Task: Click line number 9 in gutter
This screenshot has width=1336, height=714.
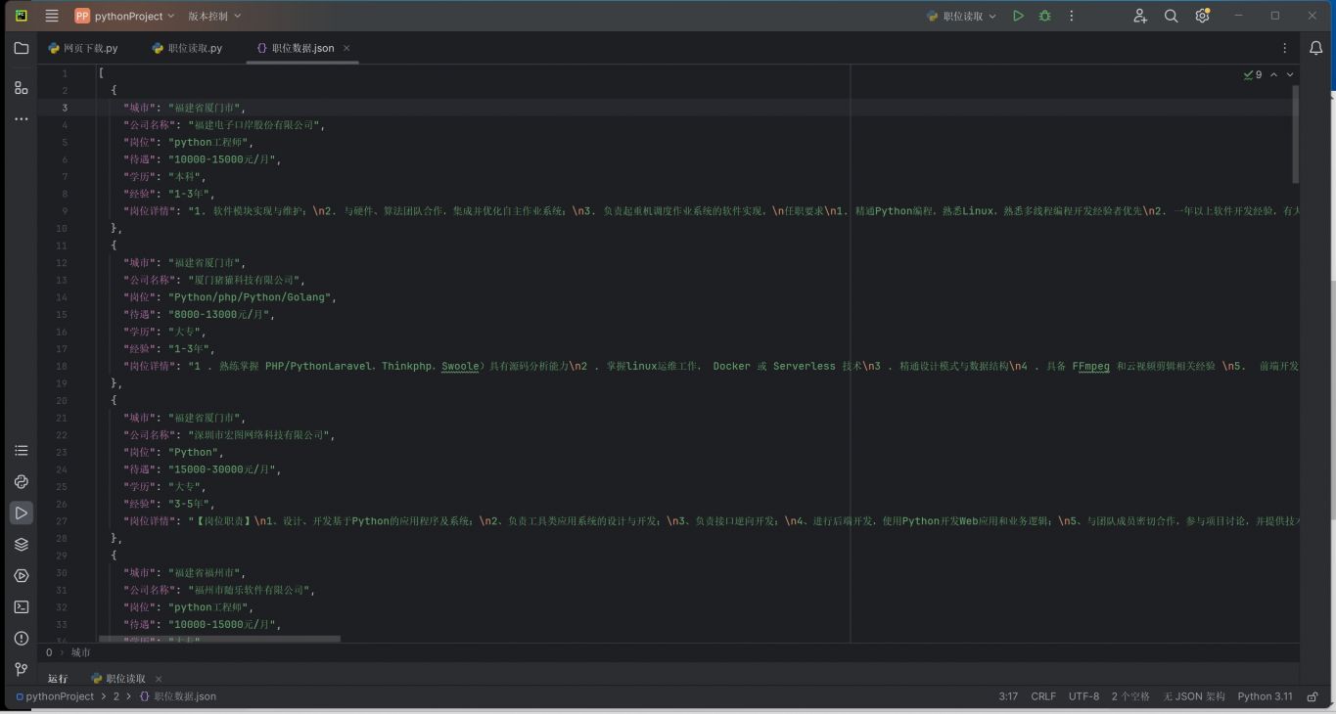Action: tap(64, 211)
